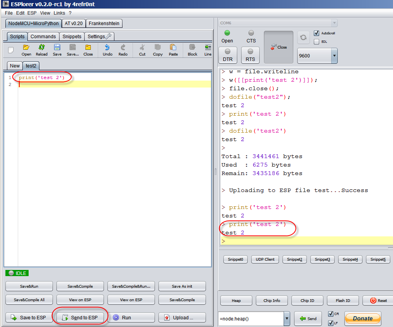
Task: Switch to the New file tab
Action: (15, 66)
